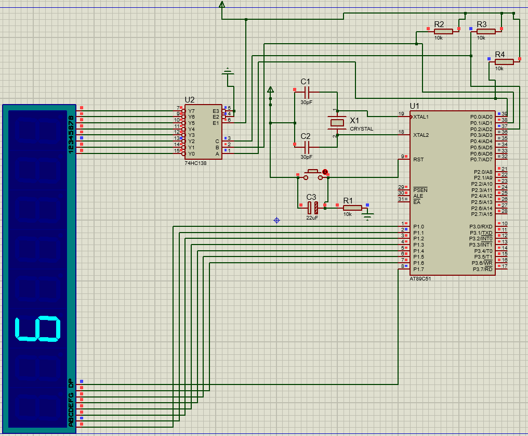Click the blue origin crosshair marker
The image size is (528, 436).
(x=276, y=221)
